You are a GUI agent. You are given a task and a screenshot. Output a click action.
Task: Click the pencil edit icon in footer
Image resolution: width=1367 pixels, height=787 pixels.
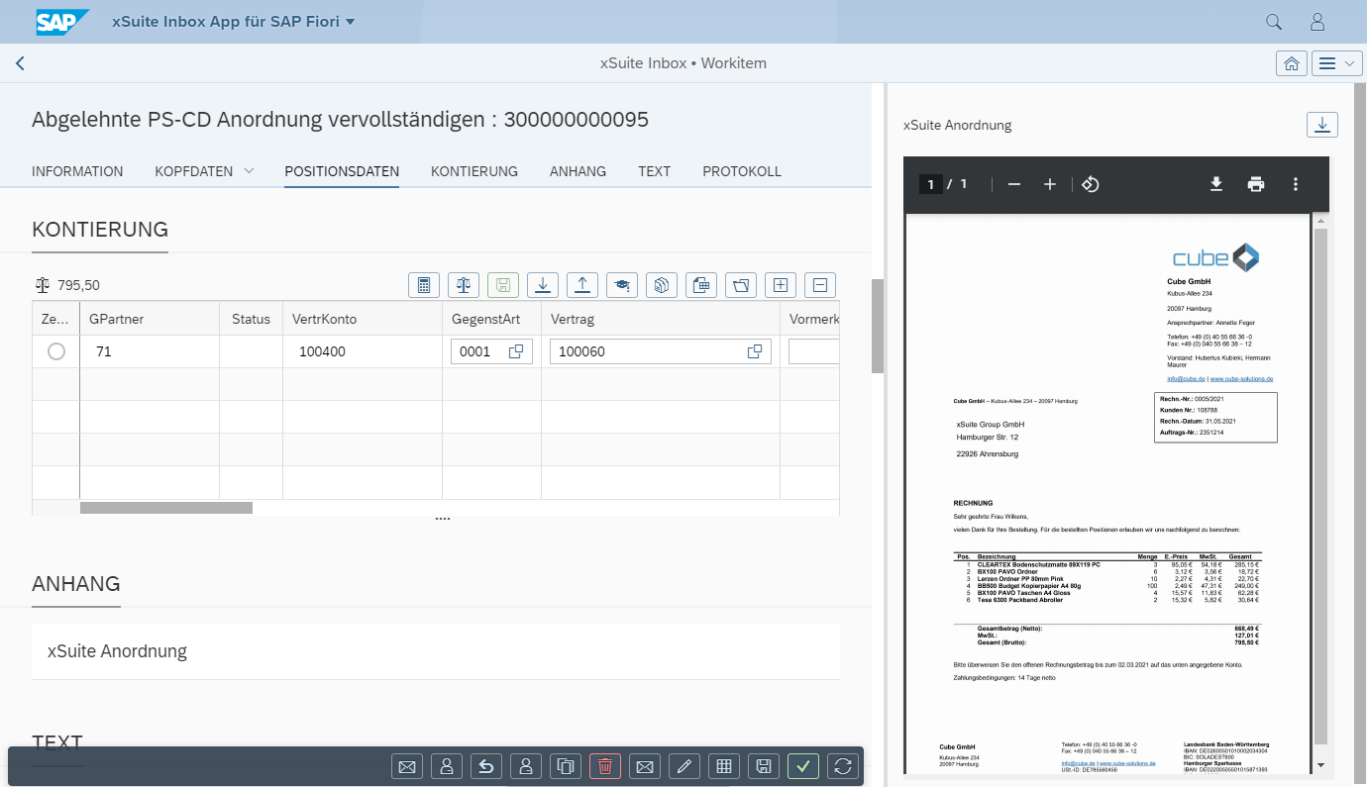684,766
